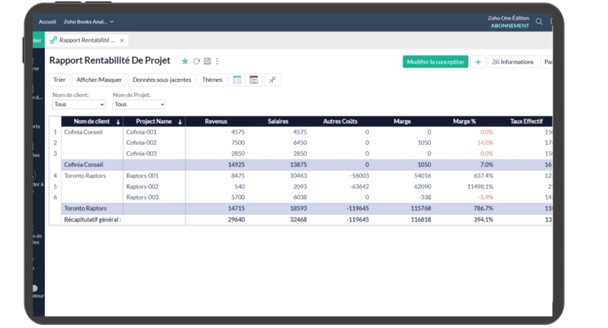608x328 pixels.
Task: Sort by the Nom de client column arrow
Action: click(118, 121)
